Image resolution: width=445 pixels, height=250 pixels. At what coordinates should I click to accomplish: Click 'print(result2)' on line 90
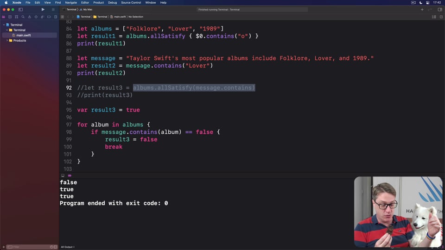tap(102, 73)
